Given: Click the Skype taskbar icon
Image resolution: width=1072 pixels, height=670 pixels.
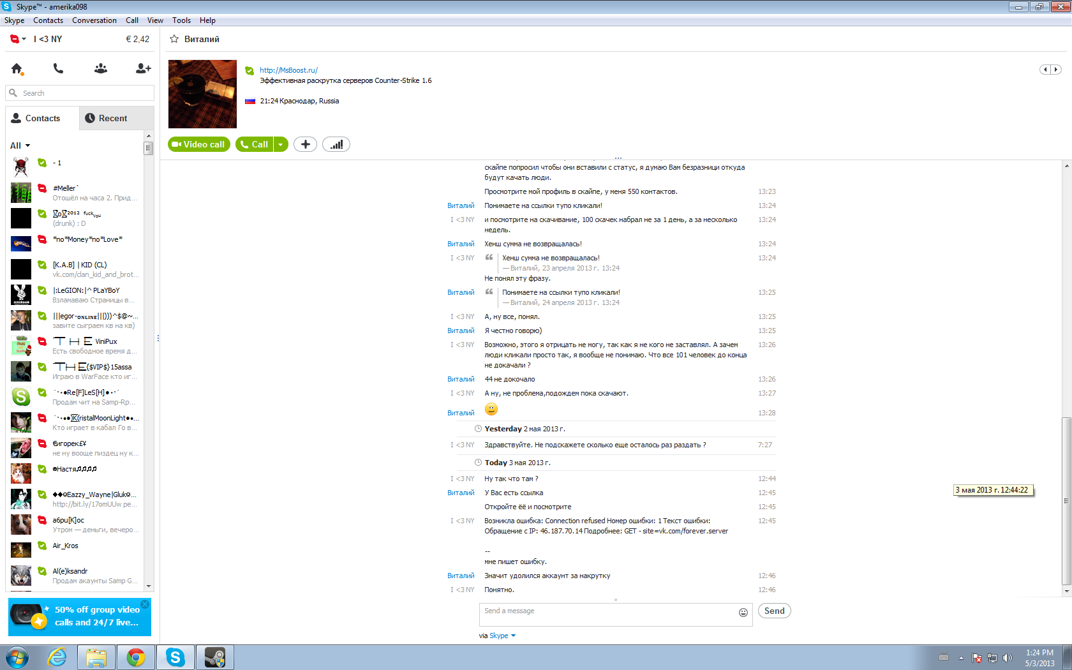Looking at the screenshot, I should [x=175, y=657].
